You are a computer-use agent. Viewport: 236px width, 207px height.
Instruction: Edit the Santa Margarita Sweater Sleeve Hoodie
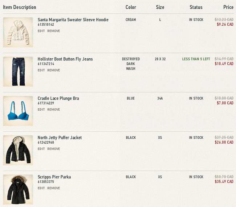tap(41, 31)
